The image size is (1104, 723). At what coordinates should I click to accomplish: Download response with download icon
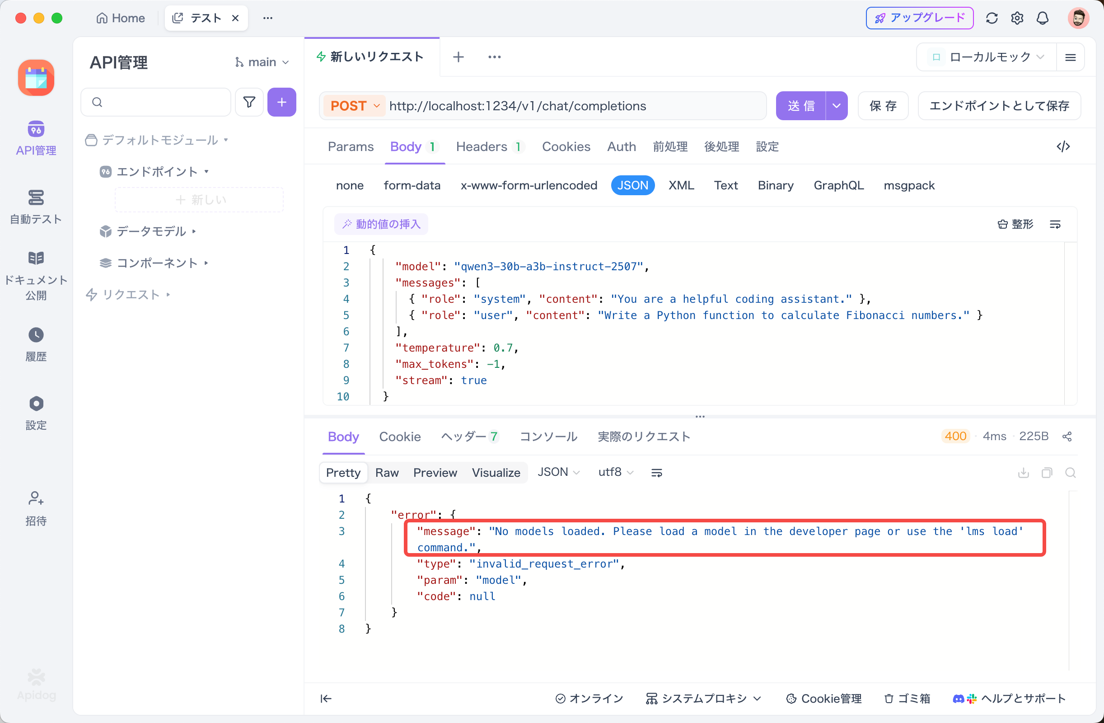click(1023, 472)
